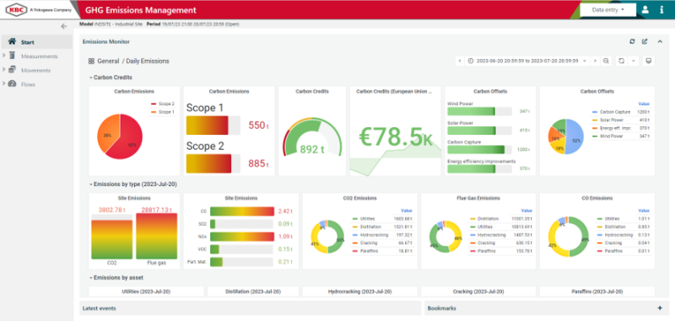Click the General breadcrumb link
The image size is (675, 321).
108,61
